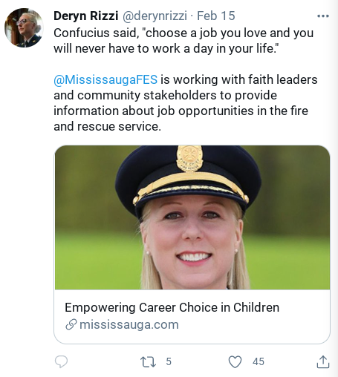This screenshot has height=377, width=338.
Task: Open the Feb 15 tweet timestamp
Action: click(216, 16)
